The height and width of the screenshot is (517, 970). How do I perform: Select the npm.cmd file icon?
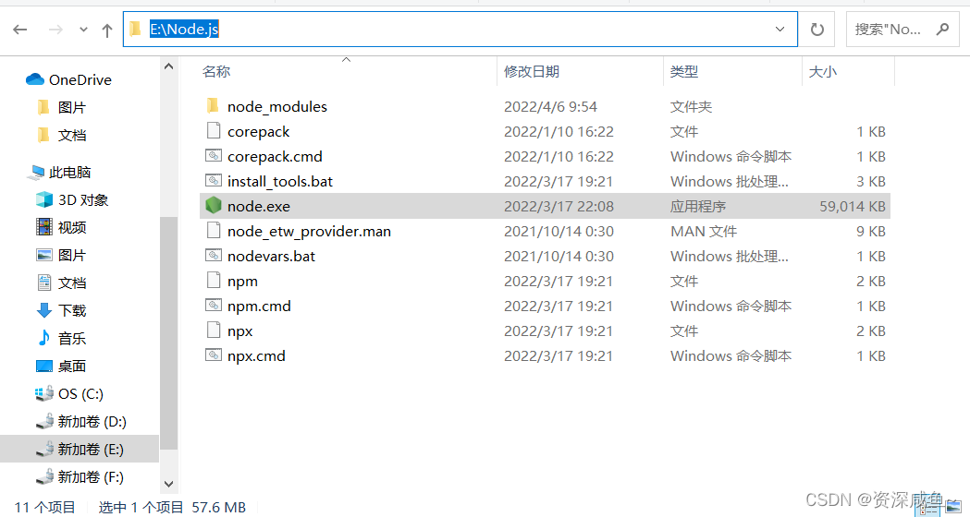(x=214, y=306)
